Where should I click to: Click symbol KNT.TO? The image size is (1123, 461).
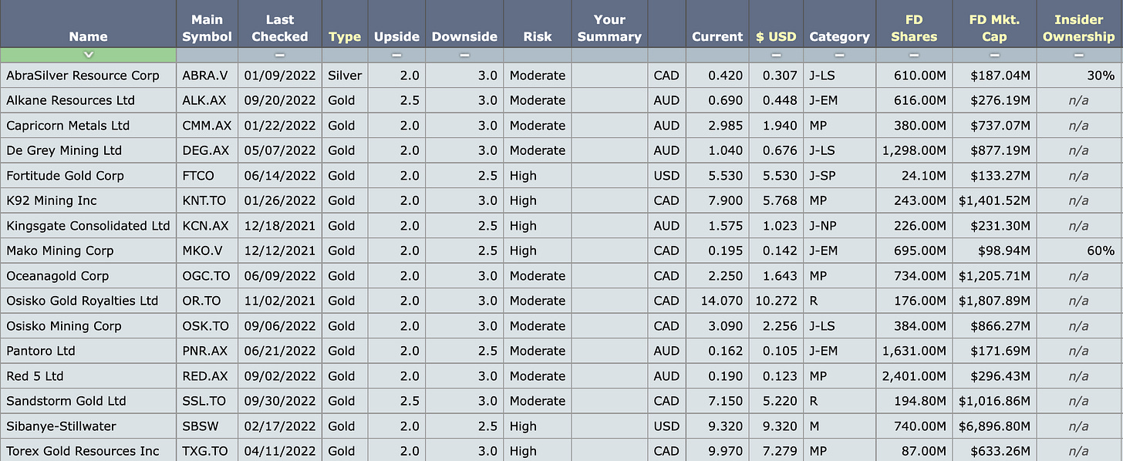[x=204, y=200]
